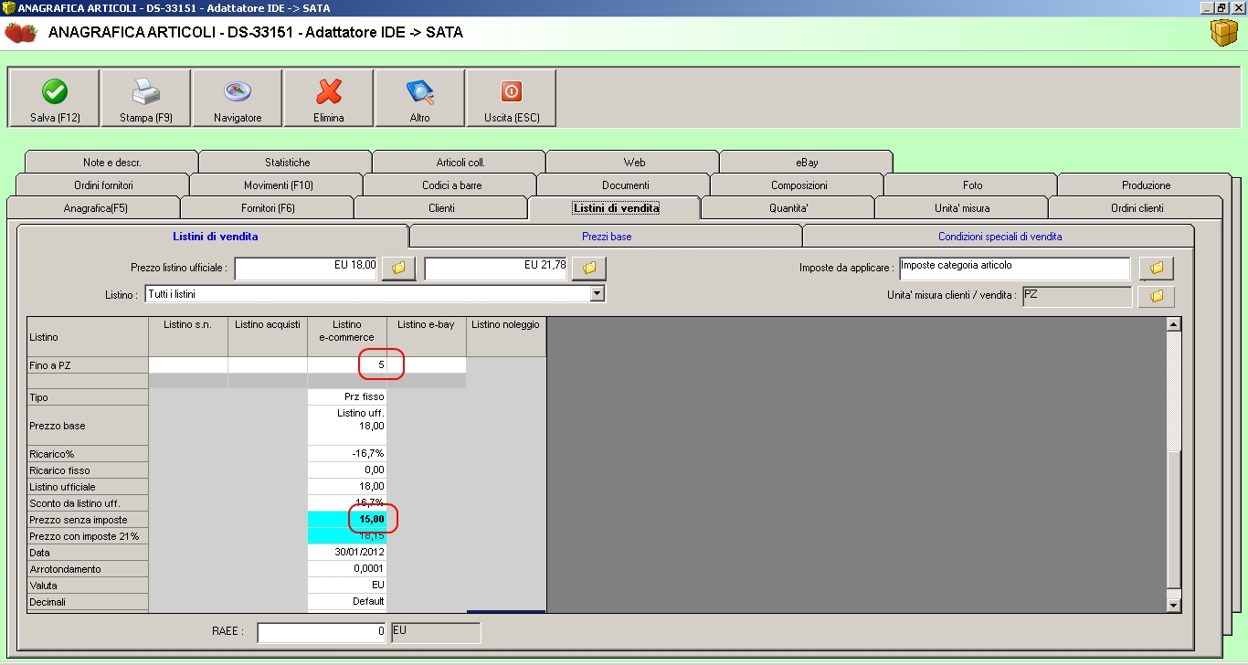1248x665 pixels.
Task: Click the Stampa (F9) printer icon
Action: 146,91
